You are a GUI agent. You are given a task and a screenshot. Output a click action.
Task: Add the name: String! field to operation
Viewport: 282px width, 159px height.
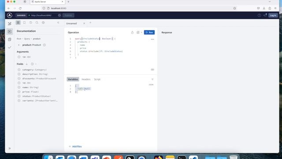pyautogui.click(x=19, y=87)
